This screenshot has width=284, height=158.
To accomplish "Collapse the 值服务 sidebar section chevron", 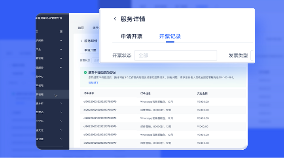I will 61,67.
